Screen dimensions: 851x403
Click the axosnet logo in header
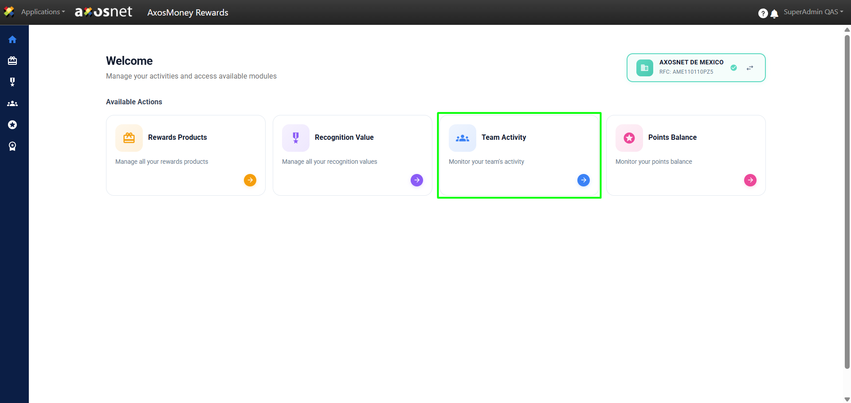(103, 12)
